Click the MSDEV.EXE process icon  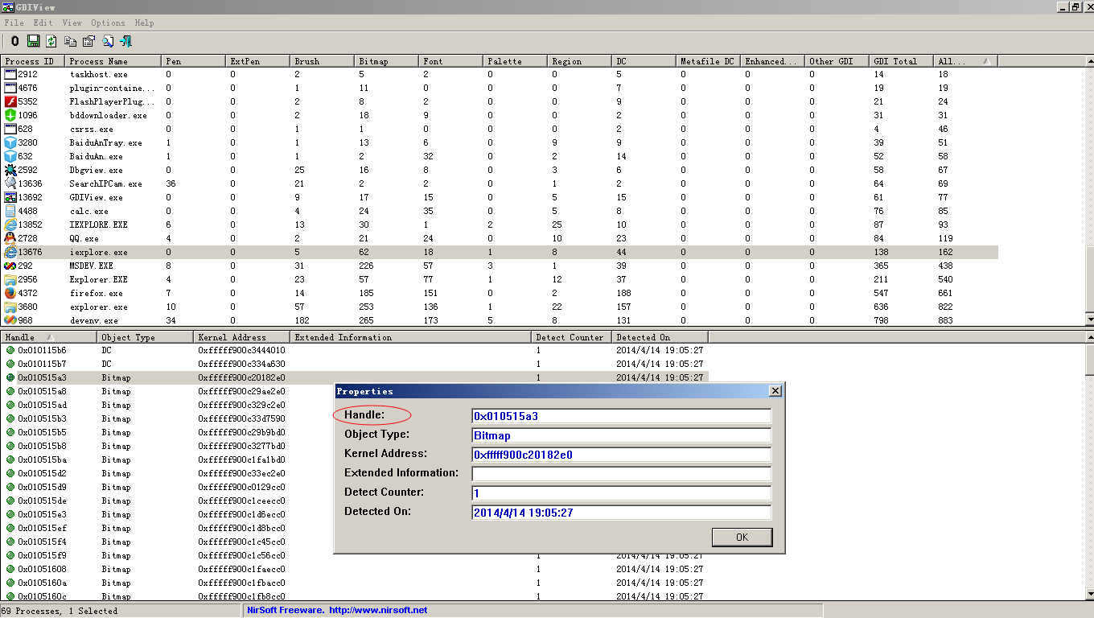(10, 266)
